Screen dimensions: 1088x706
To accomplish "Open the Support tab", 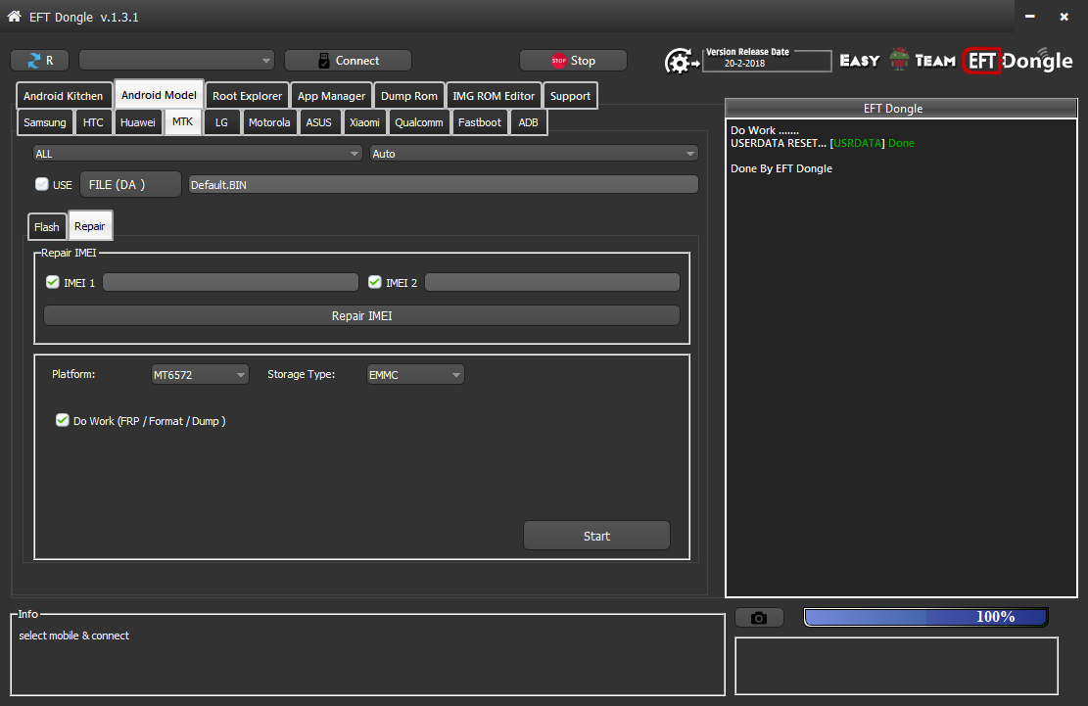I will pyautogui.click(x=570, y=96).
